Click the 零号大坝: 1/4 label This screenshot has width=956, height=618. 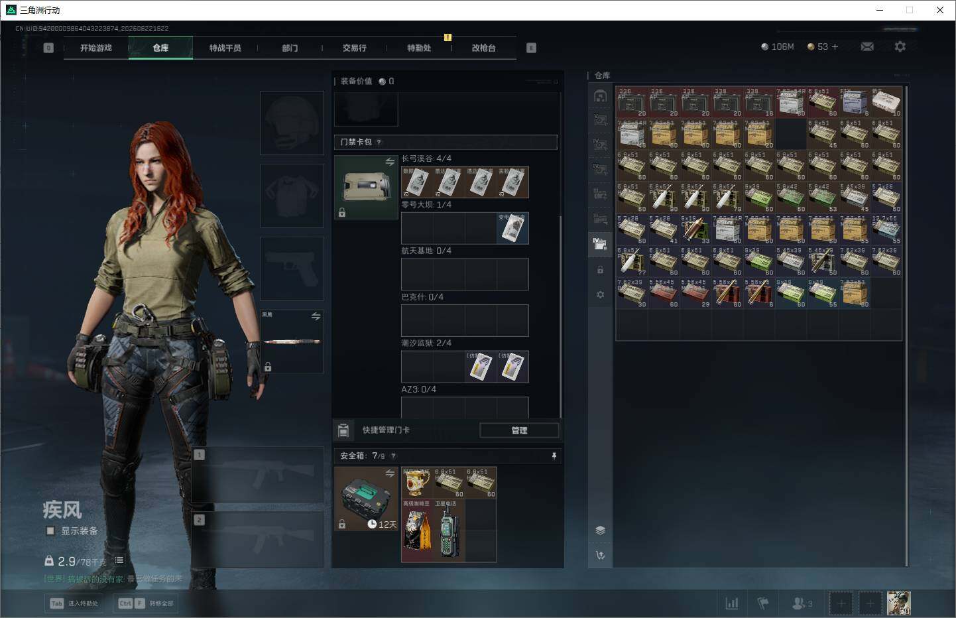(x=426, y=205)
